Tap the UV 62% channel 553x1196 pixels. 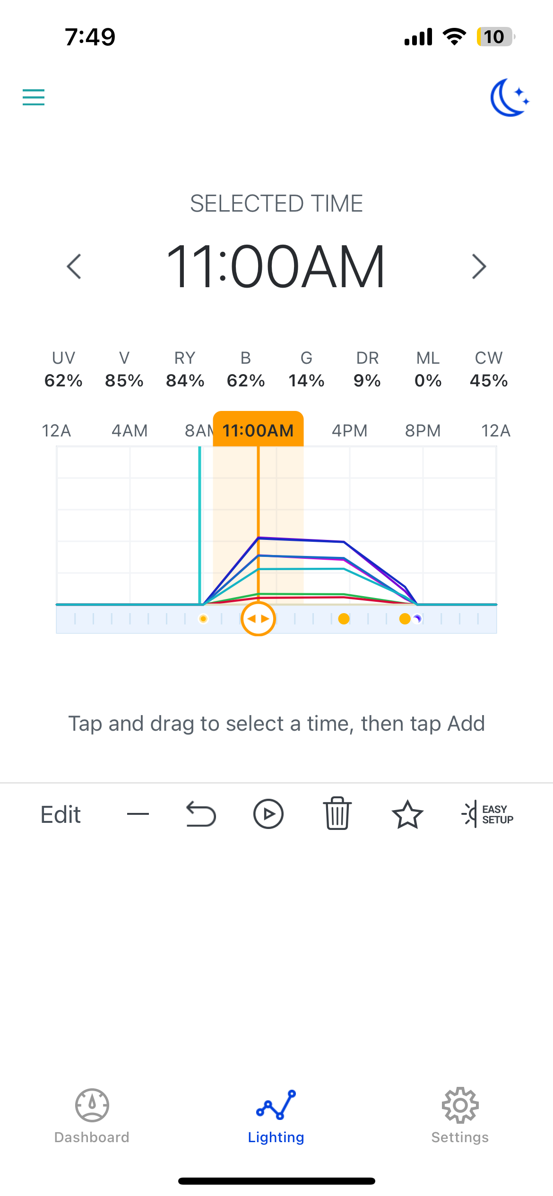(63, 369)
